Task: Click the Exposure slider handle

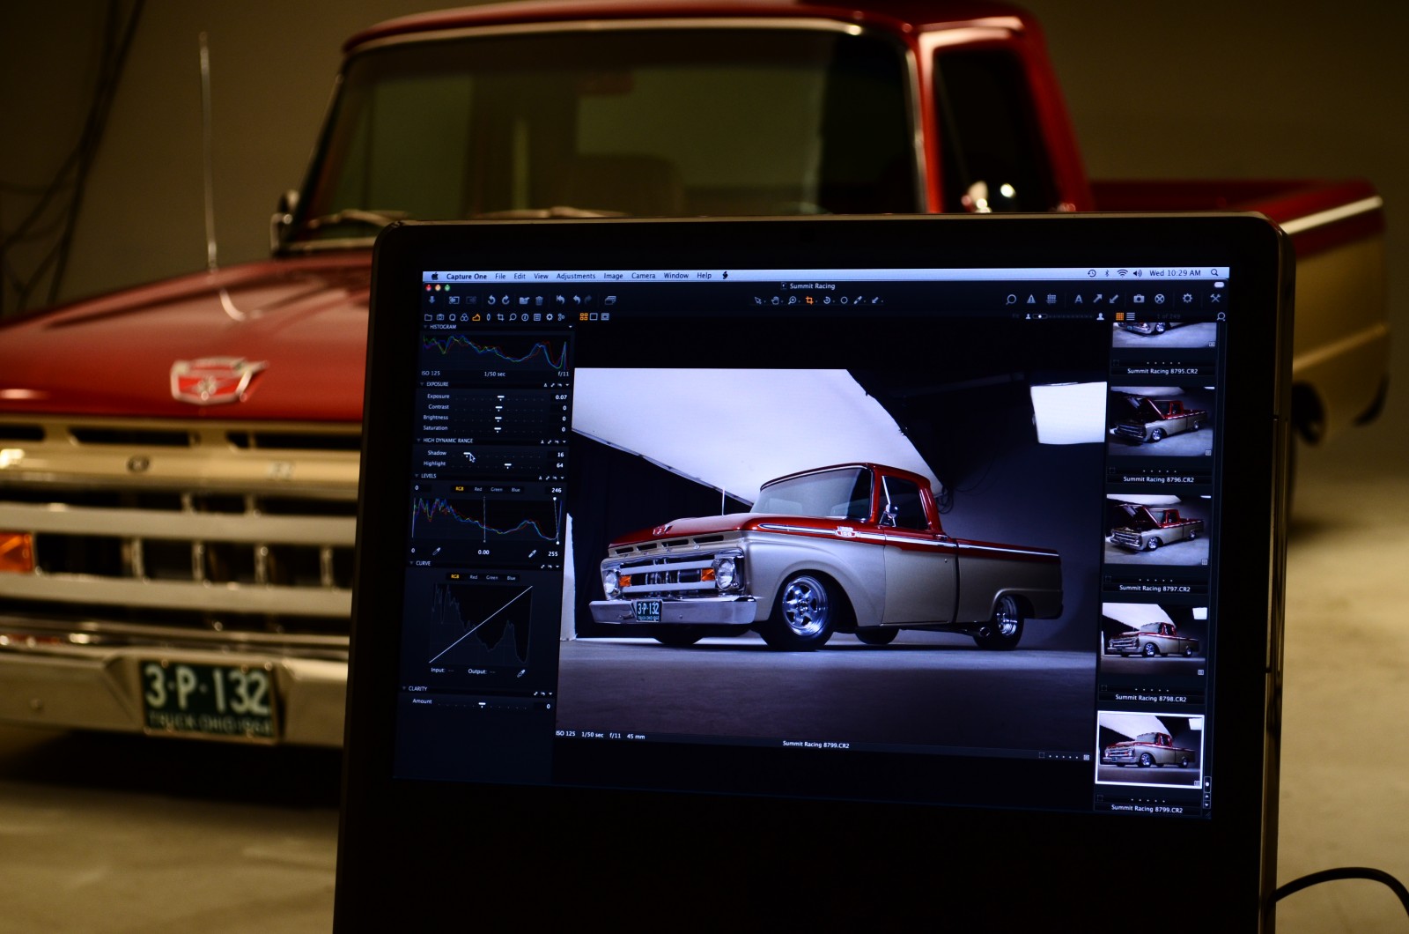Action: point(500,397)
